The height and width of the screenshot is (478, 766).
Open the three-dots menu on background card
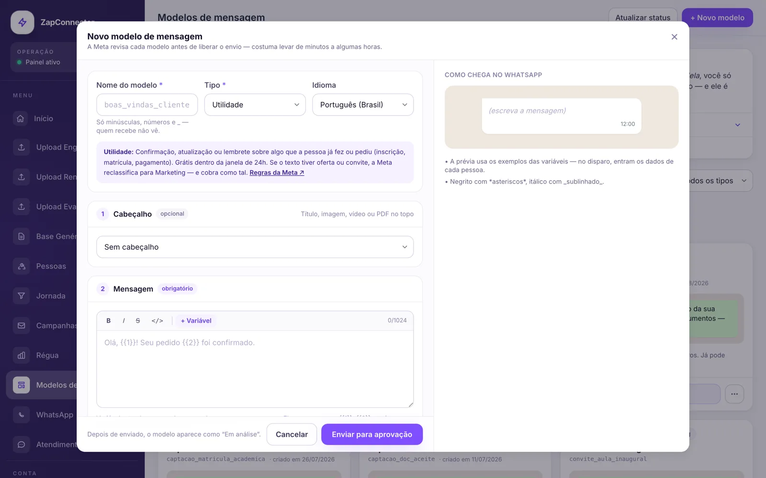point(734,394)
